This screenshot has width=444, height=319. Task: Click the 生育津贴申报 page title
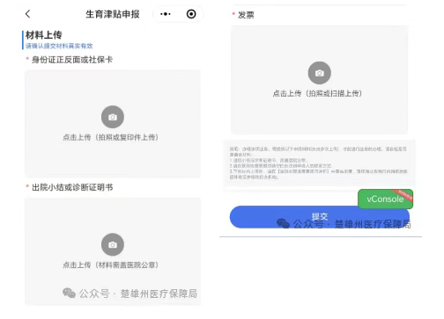[113, 14]
